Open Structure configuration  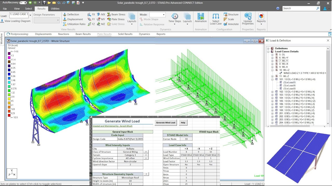231,14
